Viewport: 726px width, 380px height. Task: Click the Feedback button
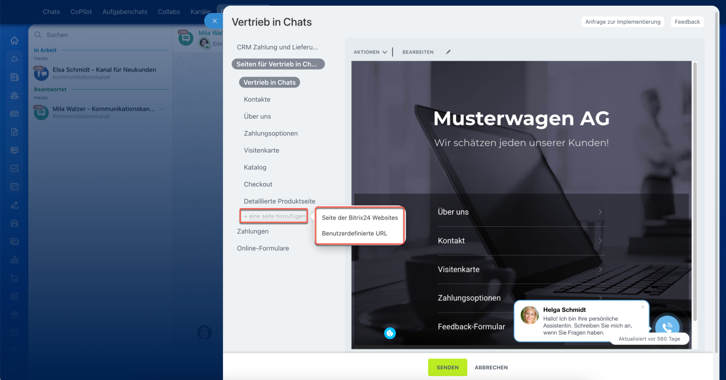(687, 22)
